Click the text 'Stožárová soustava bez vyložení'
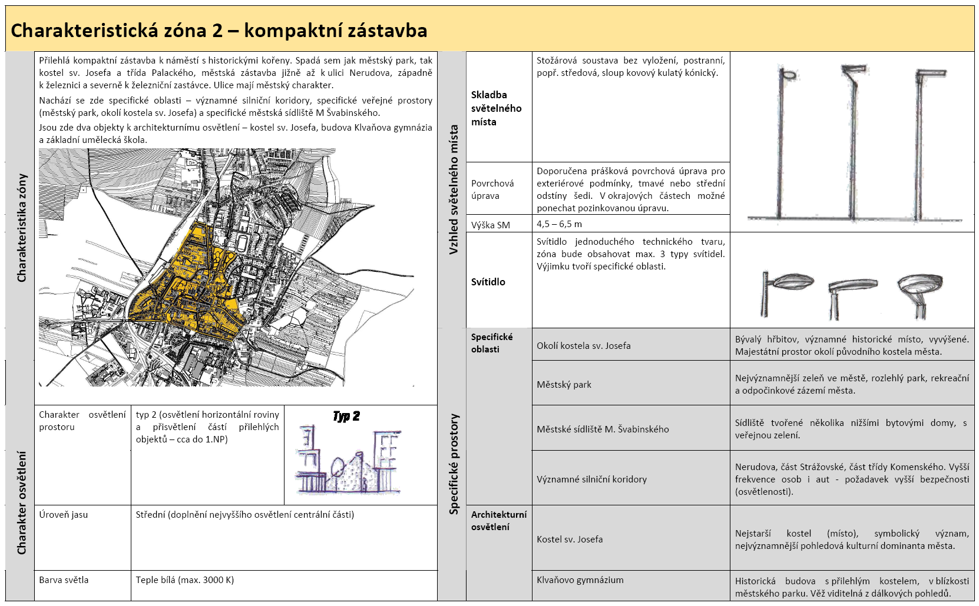The image size is (979, 606). coord(630,66)
